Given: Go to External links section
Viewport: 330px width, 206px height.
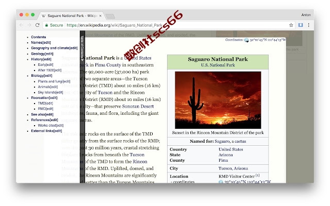Looking at the screenshot, I should coord(46,131).
